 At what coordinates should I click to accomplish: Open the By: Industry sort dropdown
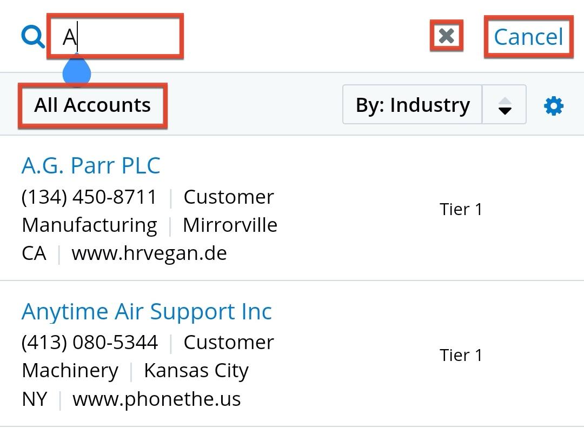tap(413, 105)
